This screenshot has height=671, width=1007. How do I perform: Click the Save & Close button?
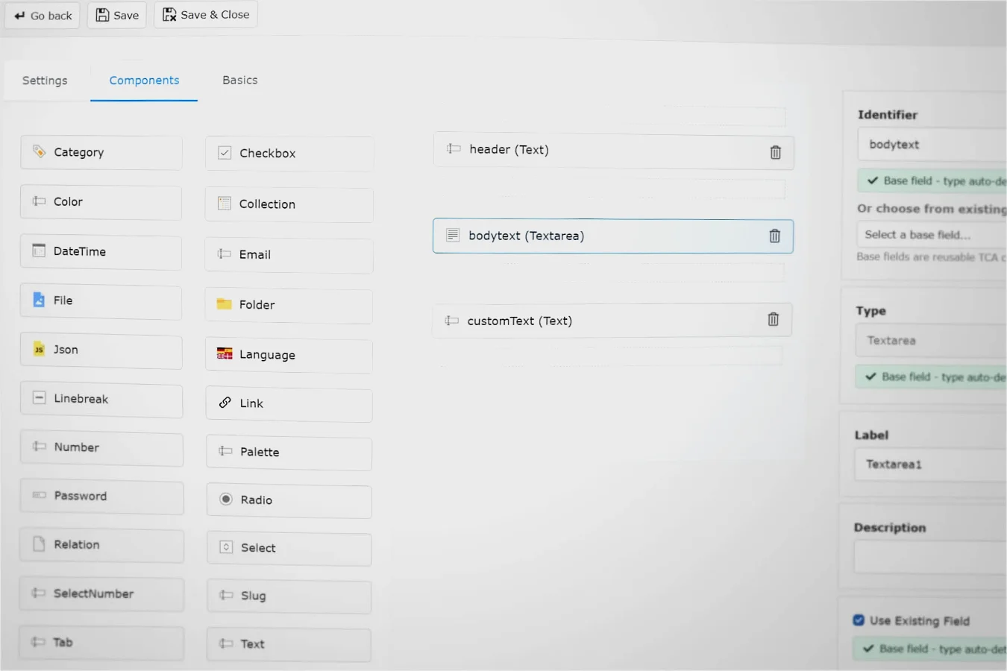(x=206, y=14)
